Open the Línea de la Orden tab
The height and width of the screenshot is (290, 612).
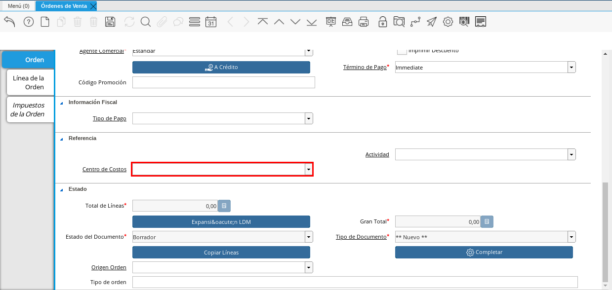(31, 82)
